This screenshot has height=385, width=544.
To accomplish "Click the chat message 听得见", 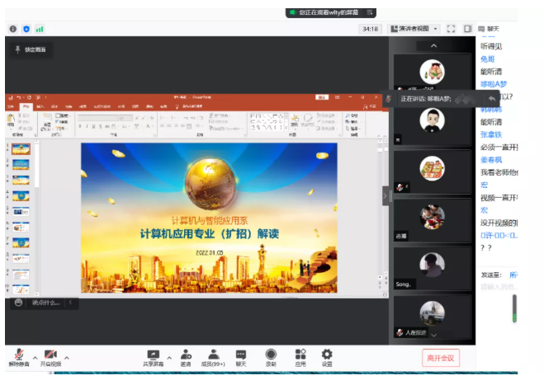I will (491, 46).
